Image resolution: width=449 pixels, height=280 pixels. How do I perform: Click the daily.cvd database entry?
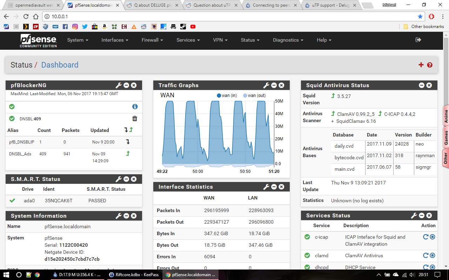coord(344,146)
